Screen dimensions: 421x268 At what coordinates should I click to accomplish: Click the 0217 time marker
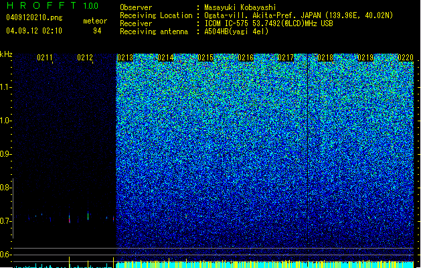286,58
